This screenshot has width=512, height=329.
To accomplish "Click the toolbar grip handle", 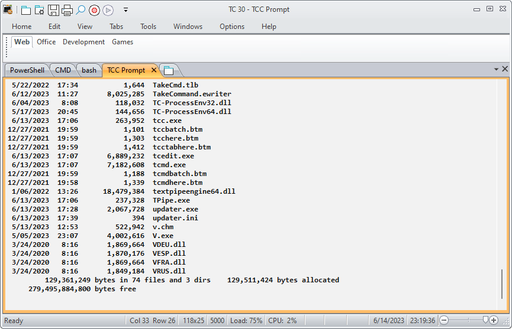I will tap(7, 47).
